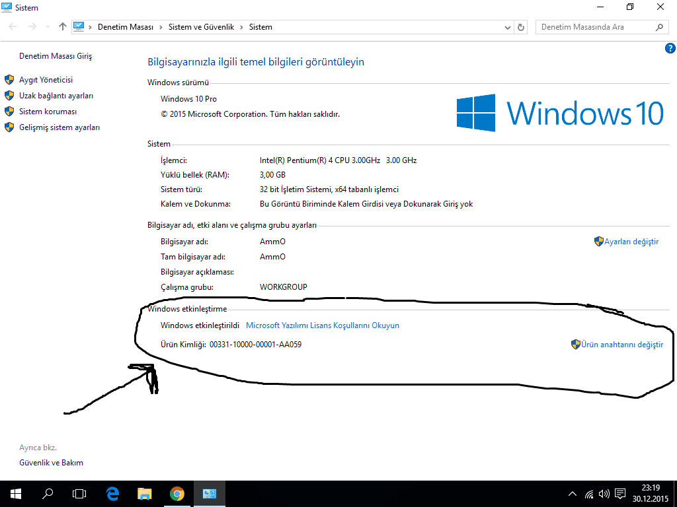Open Microsoft Edge from the taskbar
Viewport: 677px width, 507px height.
click(x=112, y=493)
